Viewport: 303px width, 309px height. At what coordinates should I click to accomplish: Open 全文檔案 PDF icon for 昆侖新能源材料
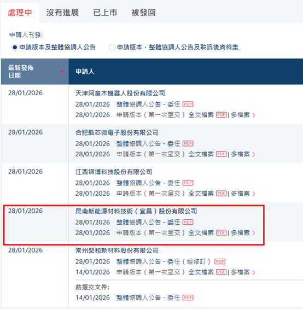coord(221,233)
